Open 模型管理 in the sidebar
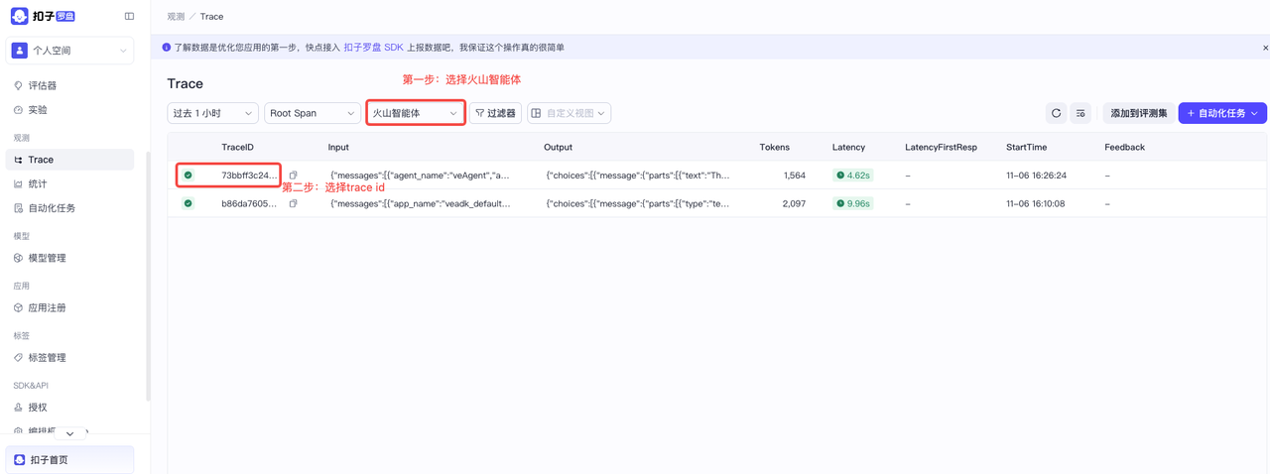This screenshot has width=1270, height=474. (x=47, y=258)
